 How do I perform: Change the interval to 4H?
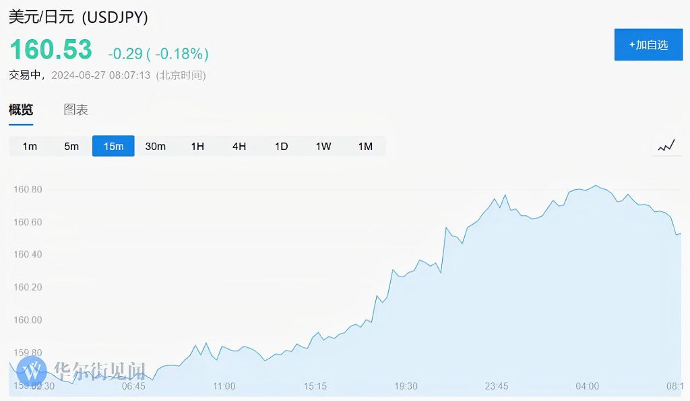pyautogui.click(x=239, y=146)
